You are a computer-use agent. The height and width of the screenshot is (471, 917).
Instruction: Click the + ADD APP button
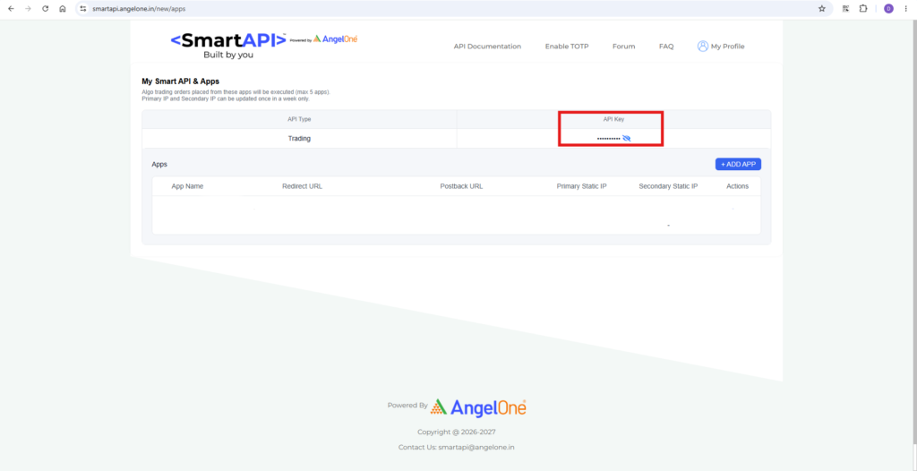coord(738,165)
